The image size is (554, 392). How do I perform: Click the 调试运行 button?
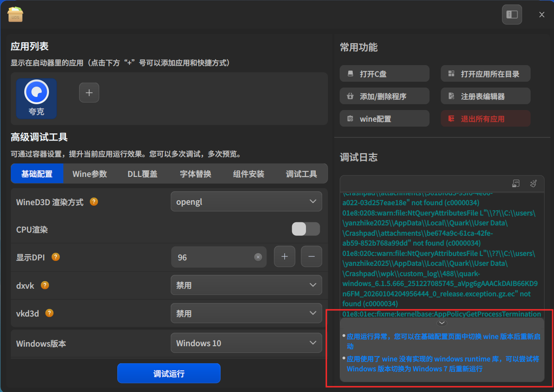169,374
